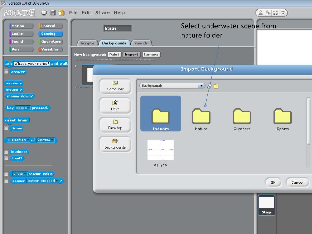Viewport: 312px width, 234px height.
Task: Click the mouse x block
Action: (x=14, y=83)
